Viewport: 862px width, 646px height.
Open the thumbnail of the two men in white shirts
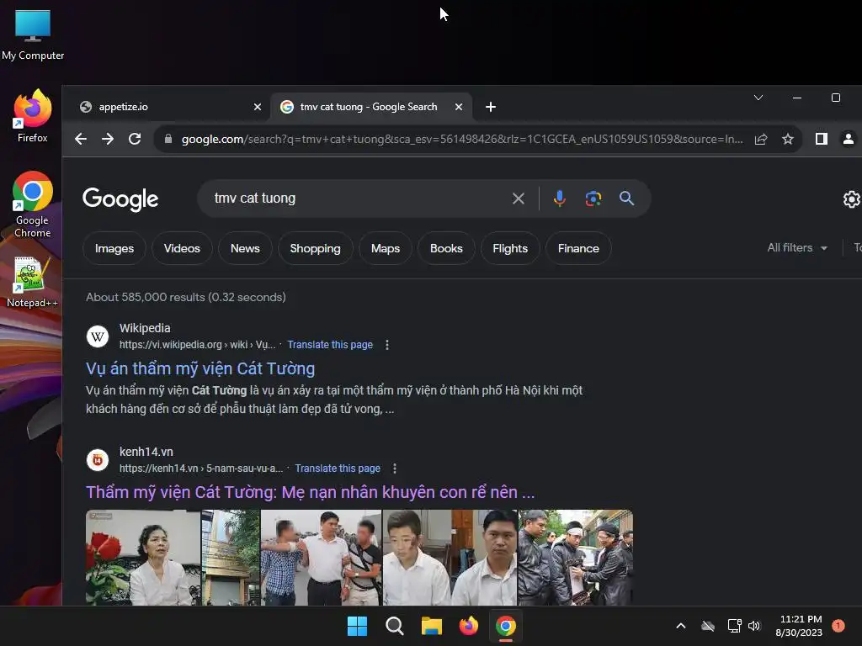450,558
